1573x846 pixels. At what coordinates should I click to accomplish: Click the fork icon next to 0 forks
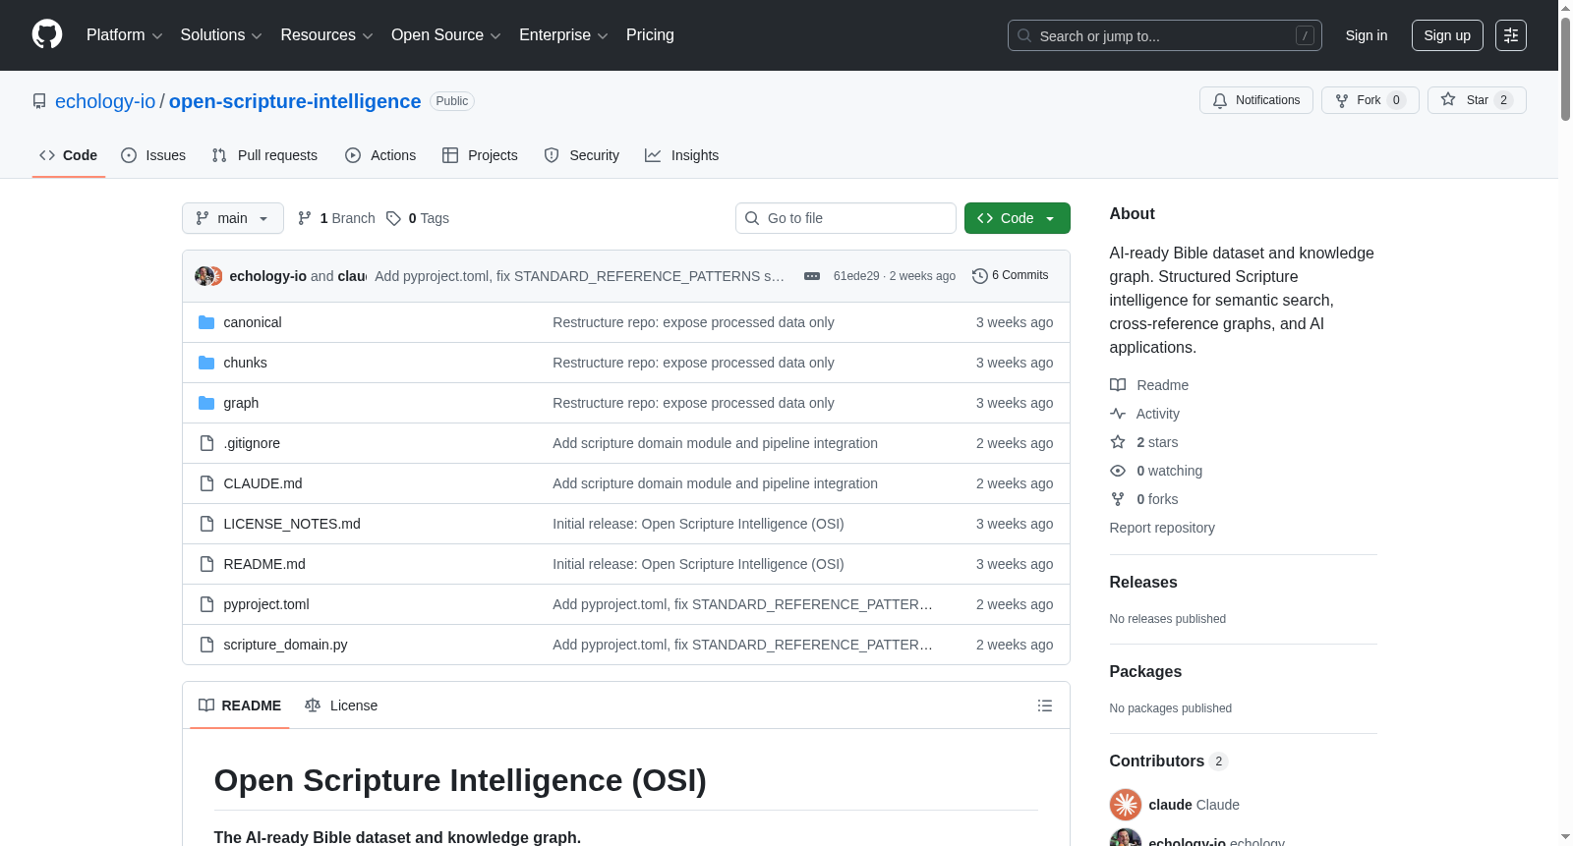pos(1118,499)
